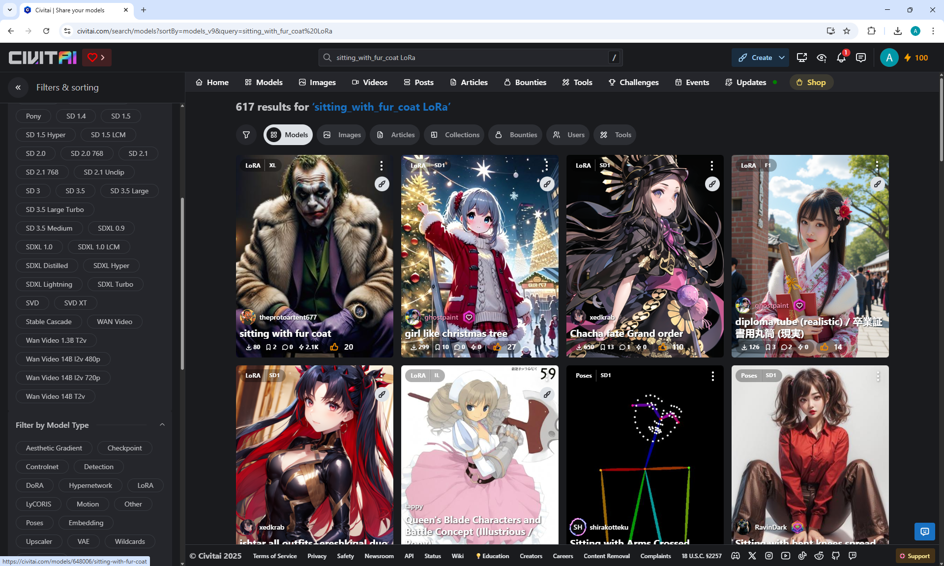Image resolution: width=944 pixels, height=566 pixels.
Task: Collapse filters sidebar with double-chevron icon
Action: click(x=18, y=88)
